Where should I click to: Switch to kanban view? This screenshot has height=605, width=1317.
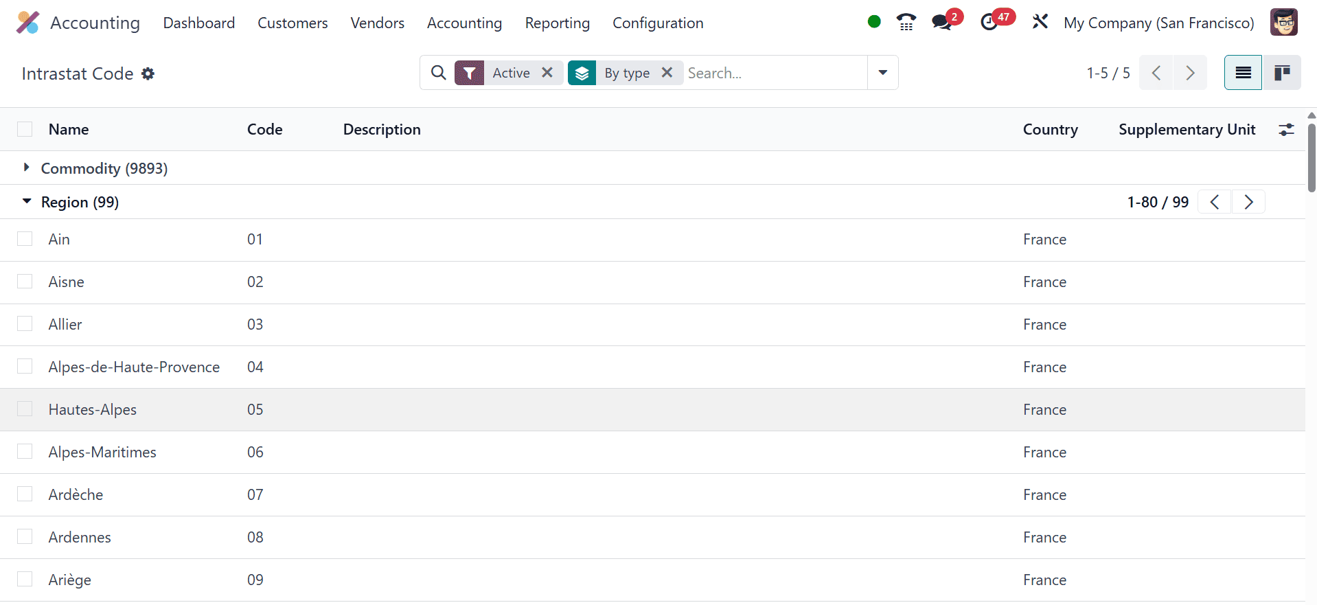click(x=1282, y=73)
